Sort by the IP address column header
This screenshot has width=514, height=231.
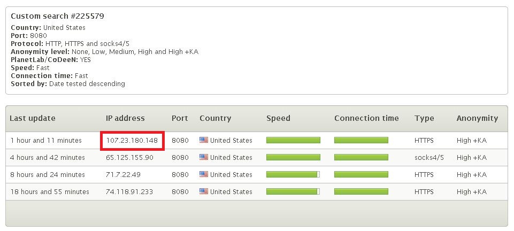tap(125, 118)
